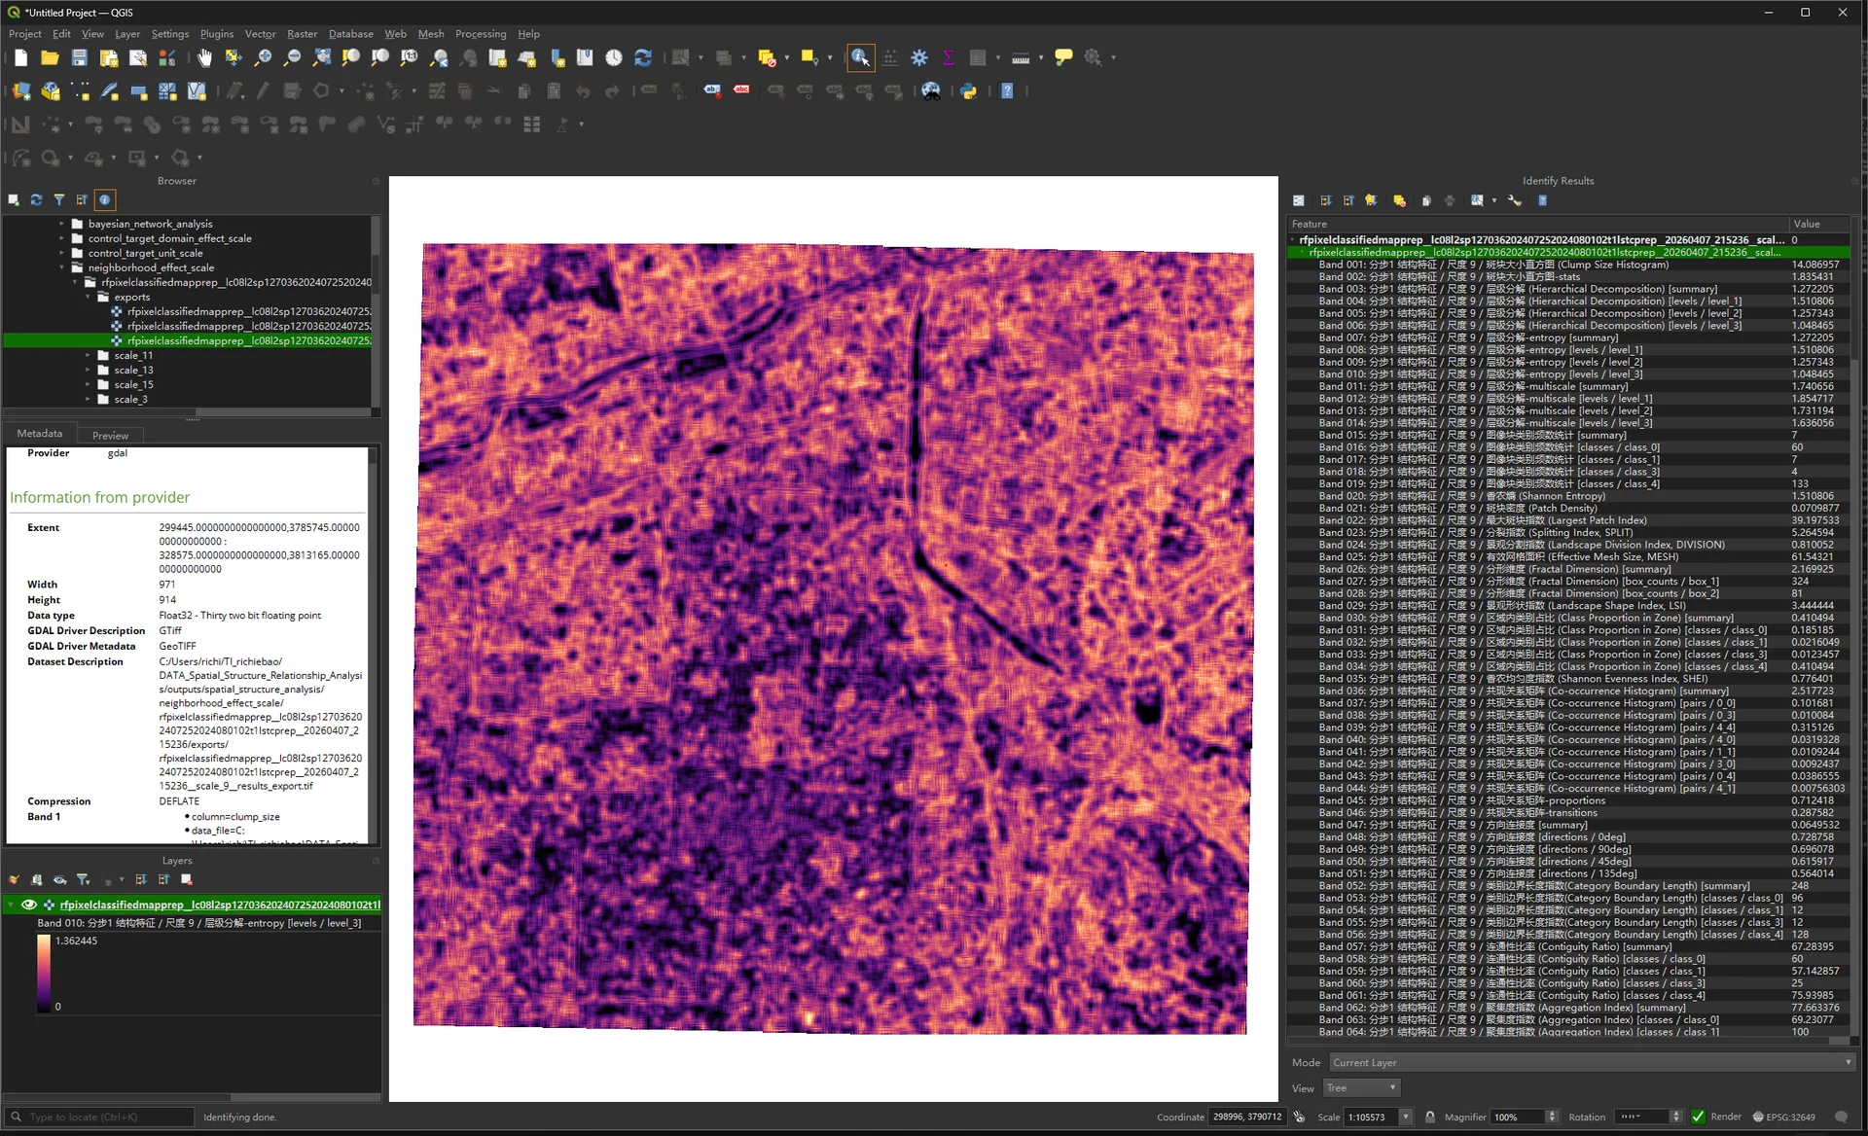Select the Band 029 Landscape Shape Index row
The image size is (1868, 1136).
pyautogui.click(x=1568, y=606)
